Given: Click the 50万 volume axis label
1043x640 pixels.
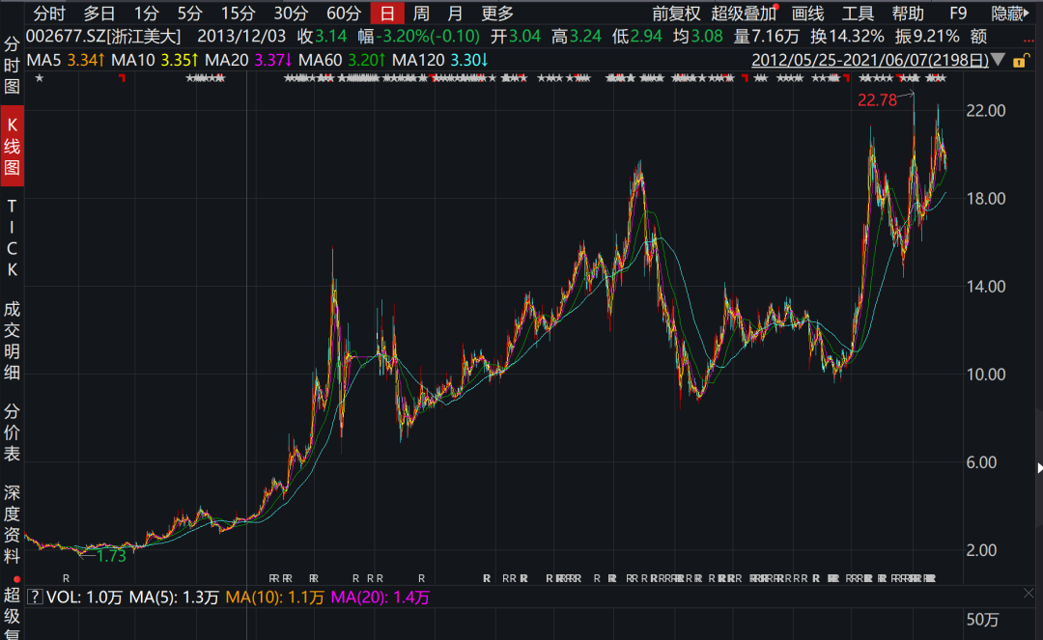Looking at the screenshot, I should point(982,620).
